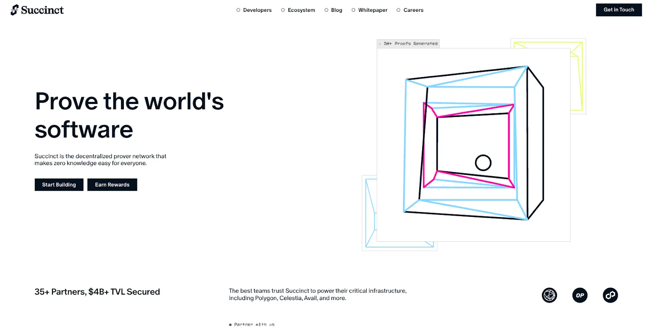Open the Polygon partner logo
This screenshot has height=329, width=652.
click(610, 295)
